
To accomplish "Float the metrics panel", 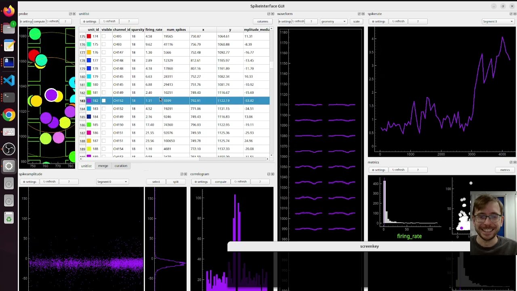I will click(511, 162).
